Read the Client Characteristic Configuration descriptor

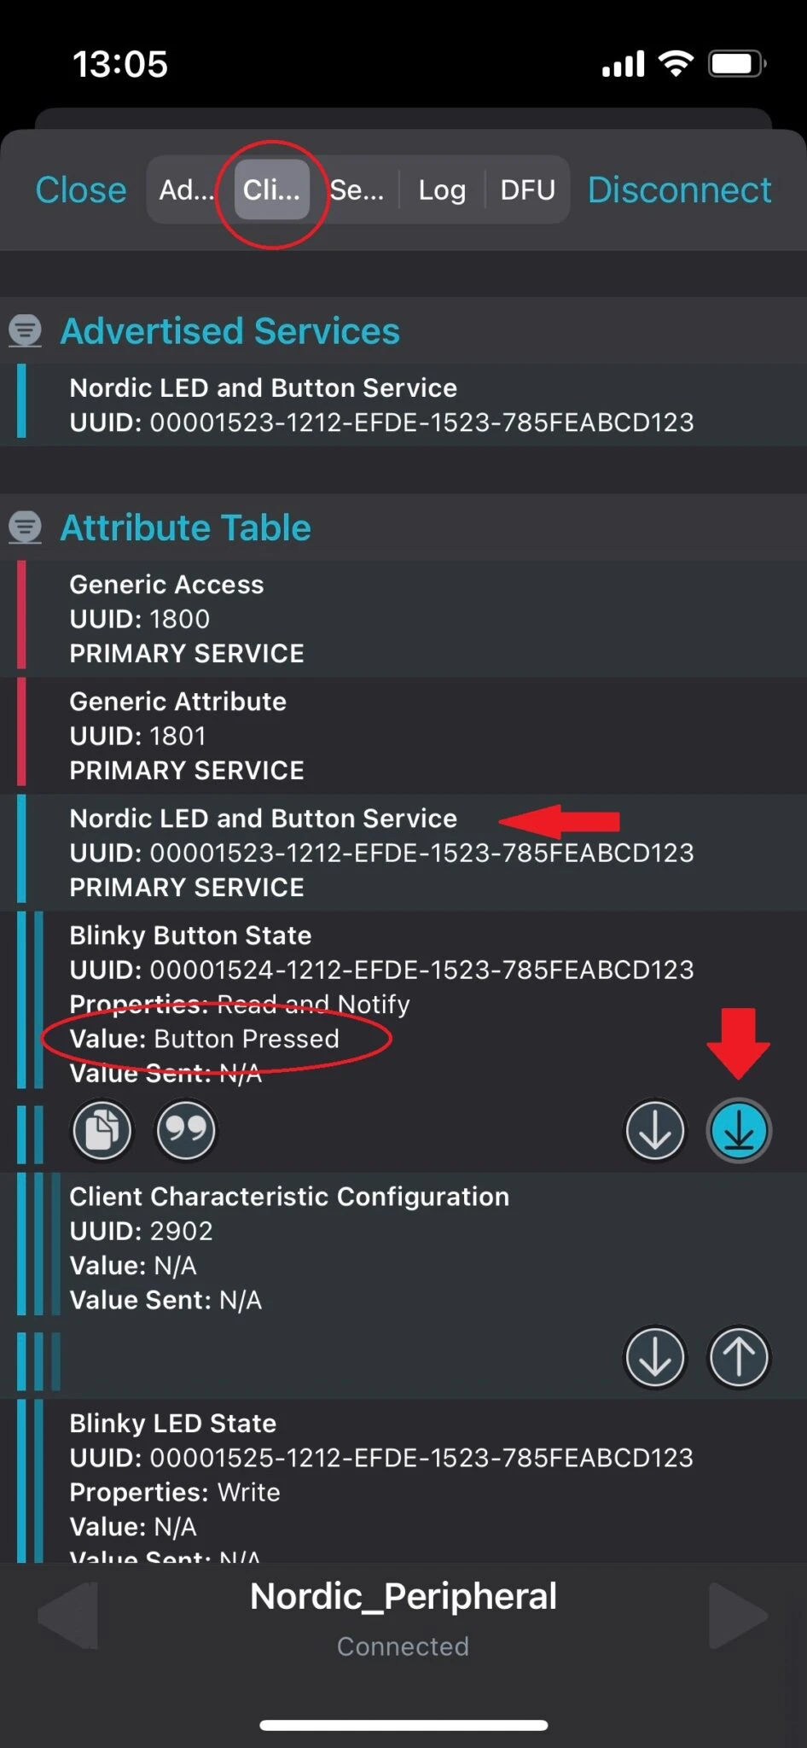(x=655, y=1356)
